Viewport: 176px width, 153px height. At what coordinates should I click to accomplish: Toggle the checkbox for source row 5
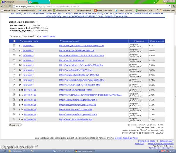click(14, 65)
